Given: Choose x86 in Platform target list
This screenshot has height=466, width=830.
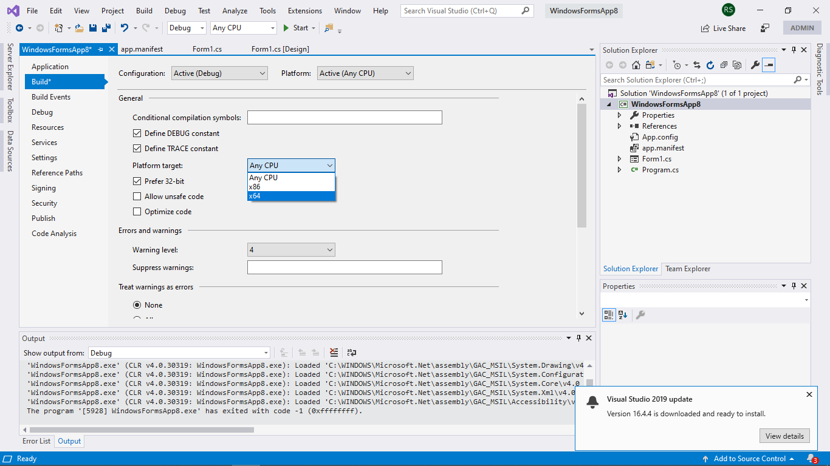Looking at the screenshot, I should 291,187.
